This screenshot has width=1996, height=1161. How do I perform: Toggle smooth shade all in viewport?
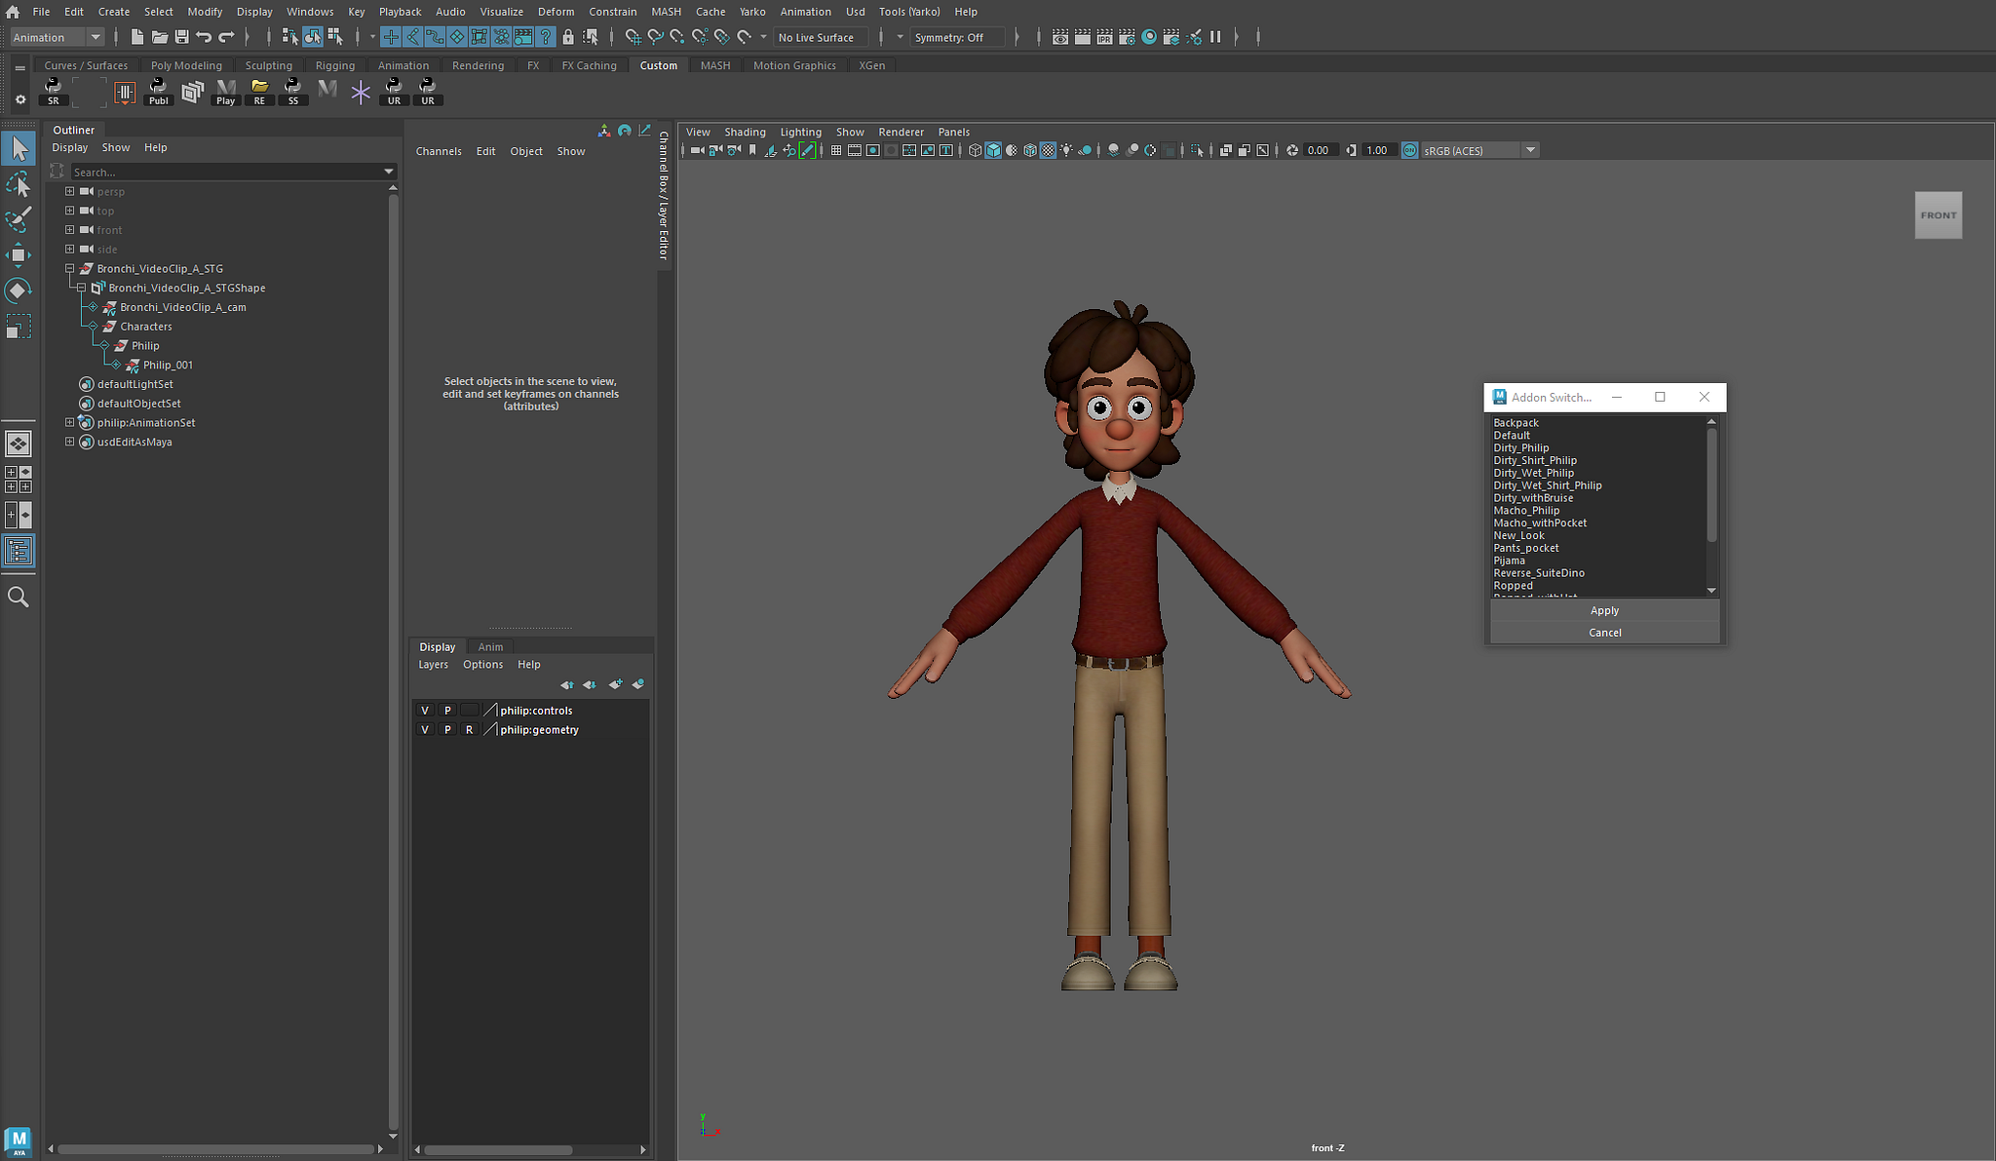(993, 150)
